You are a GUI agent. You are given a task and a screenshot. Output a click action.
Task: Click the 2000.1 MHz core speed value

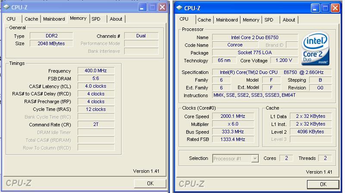click(x=233, y=116)
